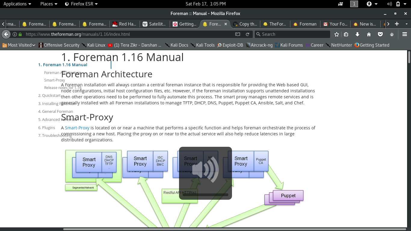The width and height of the screenshot is (411, 231).
Task: Open the Pocket list icon
Action: [x=380, y=34]
